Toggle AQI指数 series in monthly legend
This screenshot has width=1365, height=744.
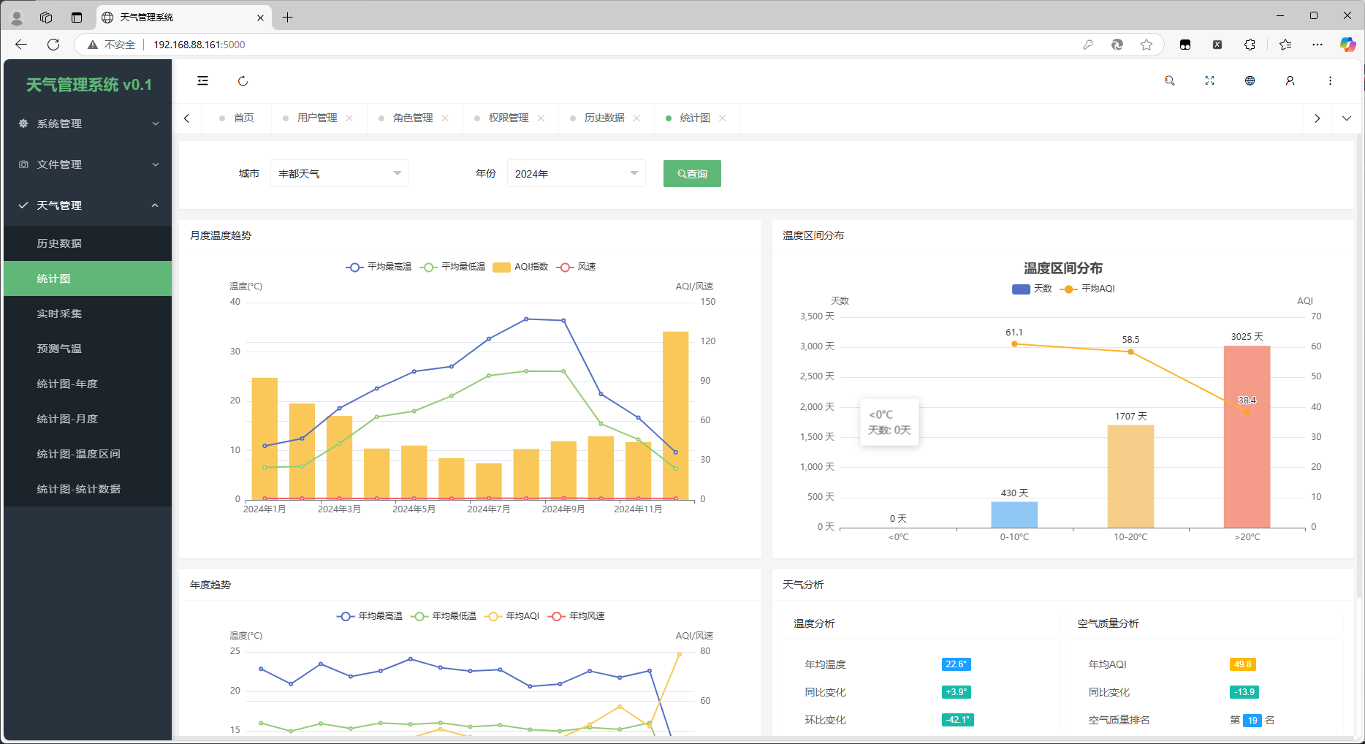[x=520, y=267]
